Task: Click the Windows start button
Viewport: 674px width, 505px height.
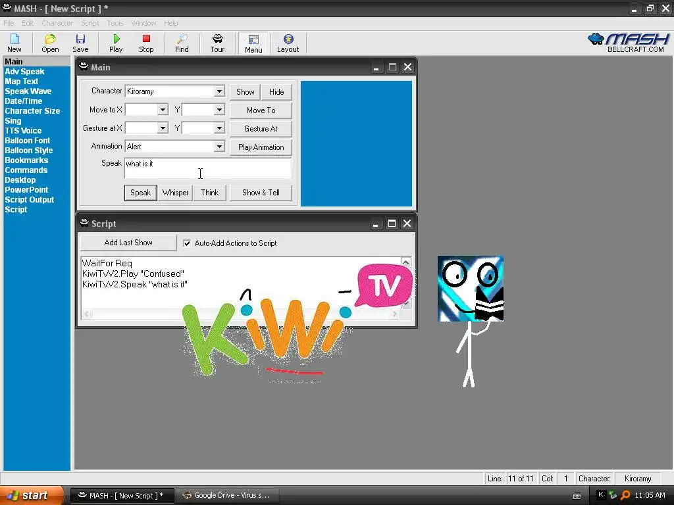Action: tap(31, 496)
